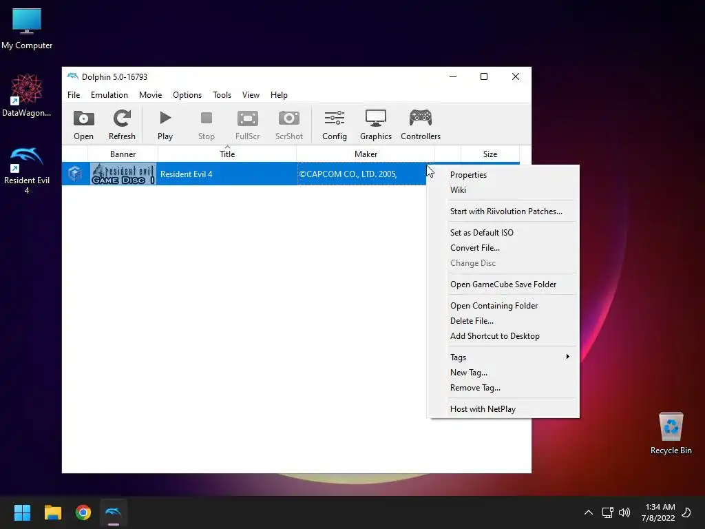This screenshot has height=529, width=705.
Task: Click the network tray icon
Action: [x=607, y=512]
